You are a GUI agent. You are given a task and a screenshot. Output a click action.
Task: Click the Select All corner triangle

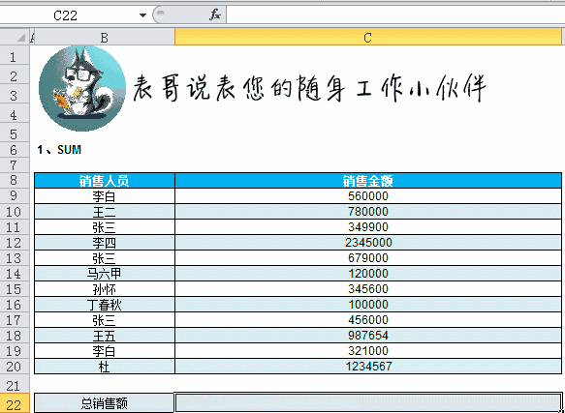21,37
